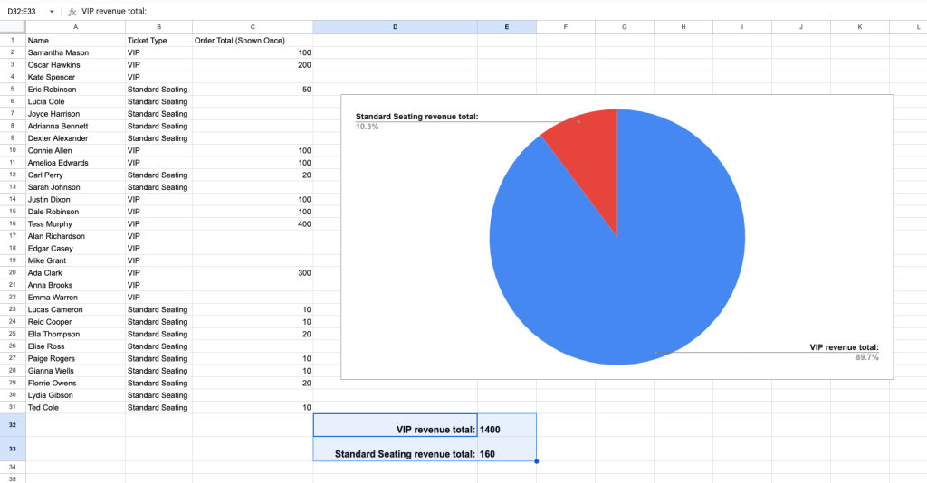
Task: Click the chart's 89.7% VIP label
Action: pyautogui.click(x=866, y=358)
